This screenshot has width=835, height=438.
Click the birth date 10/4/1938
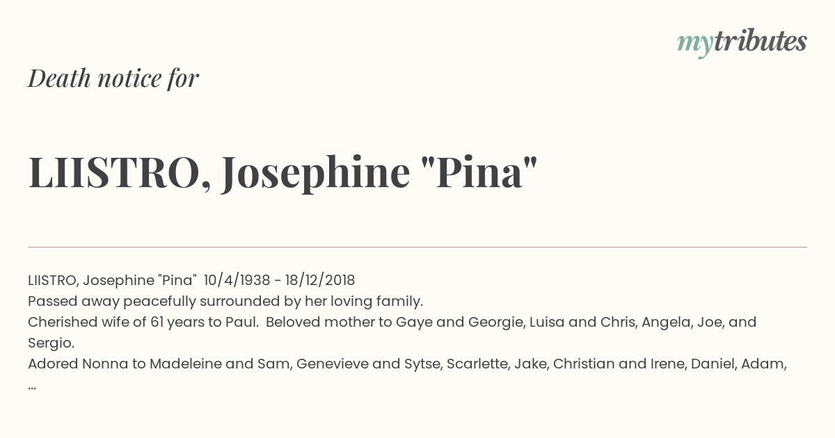pyautogui.click(x=237, y=280)
